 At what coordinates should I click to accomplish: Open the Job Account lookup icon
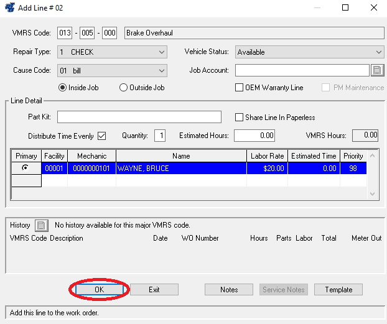coord(377,70)
